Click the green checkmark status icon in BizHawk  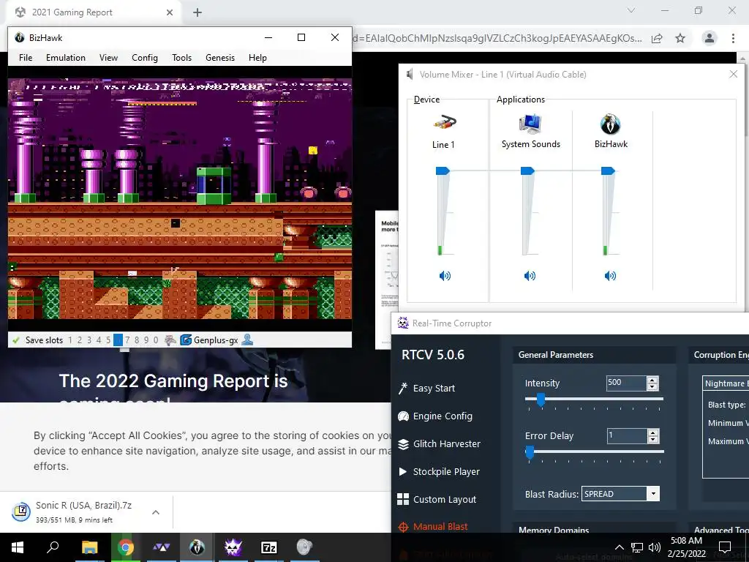coord(16,340)
